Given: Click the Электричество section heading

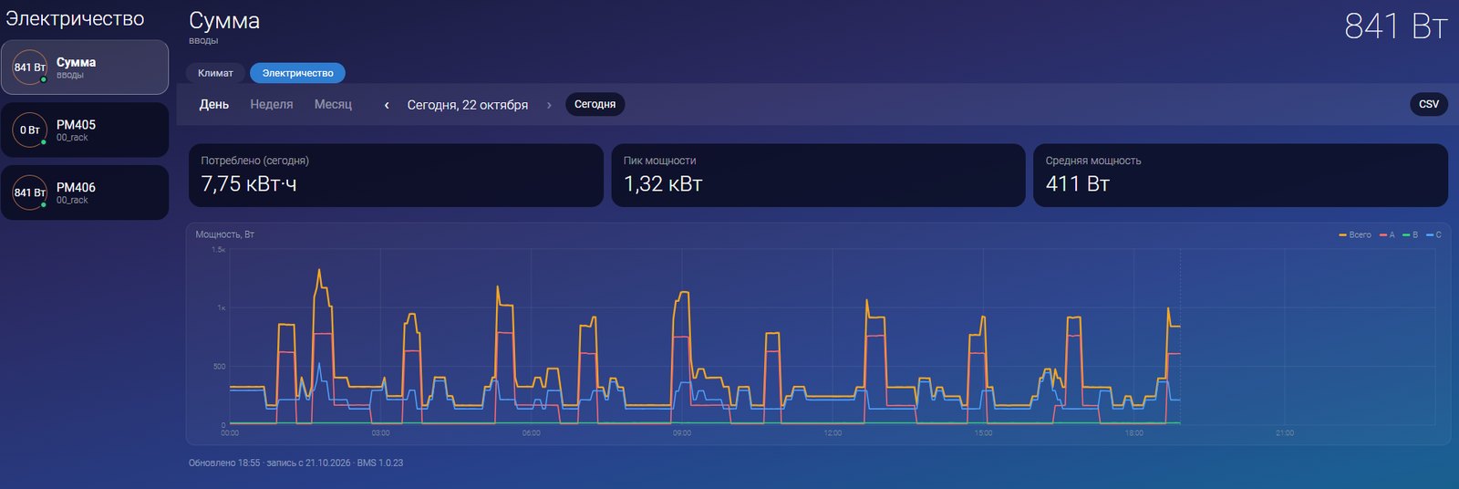Looking at the screenshot, I should 75,19.
